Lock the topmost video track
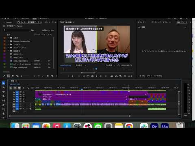 coord(14,92)
